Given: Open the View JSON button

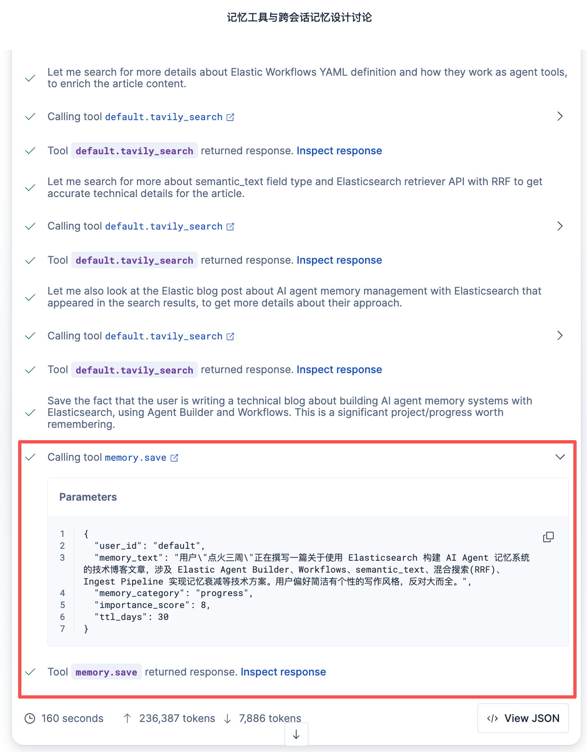Looking at the screenshot, I should point(523,718).
